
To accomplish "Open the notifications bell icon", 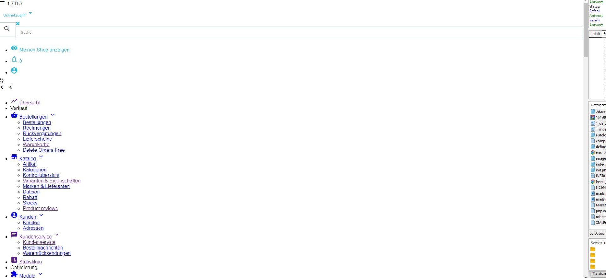I will tap(14, 59).
